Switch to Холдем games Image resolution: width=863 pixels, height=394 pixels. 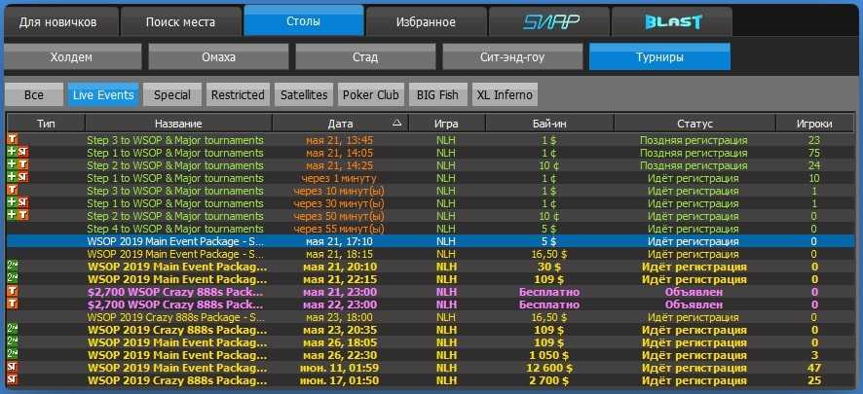pos(71,56)
